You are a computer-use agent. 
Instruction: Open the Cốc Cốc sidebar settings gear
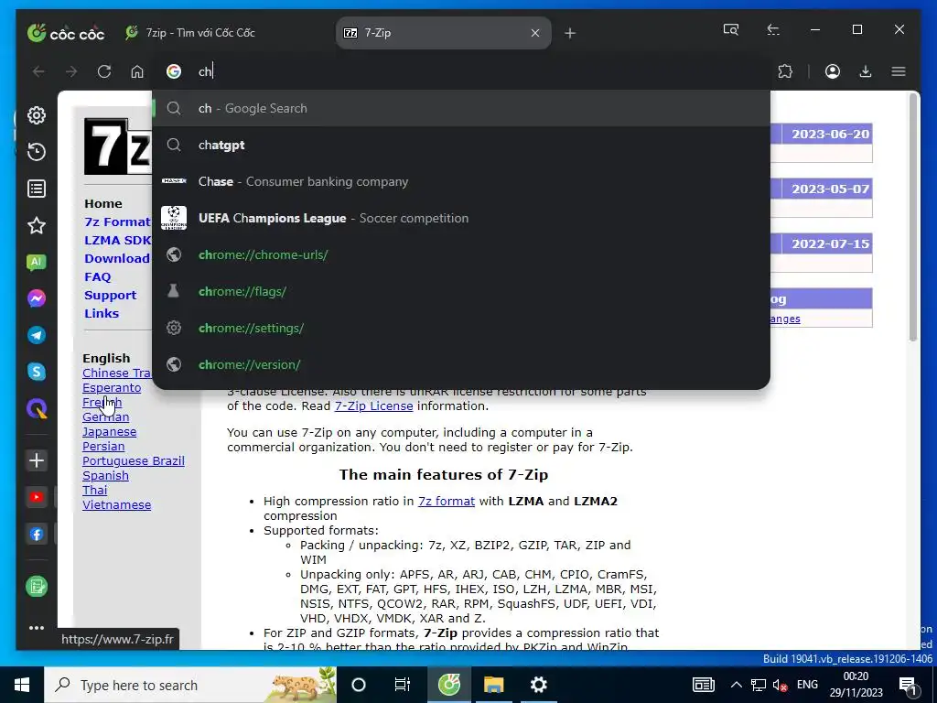[37, 115]
